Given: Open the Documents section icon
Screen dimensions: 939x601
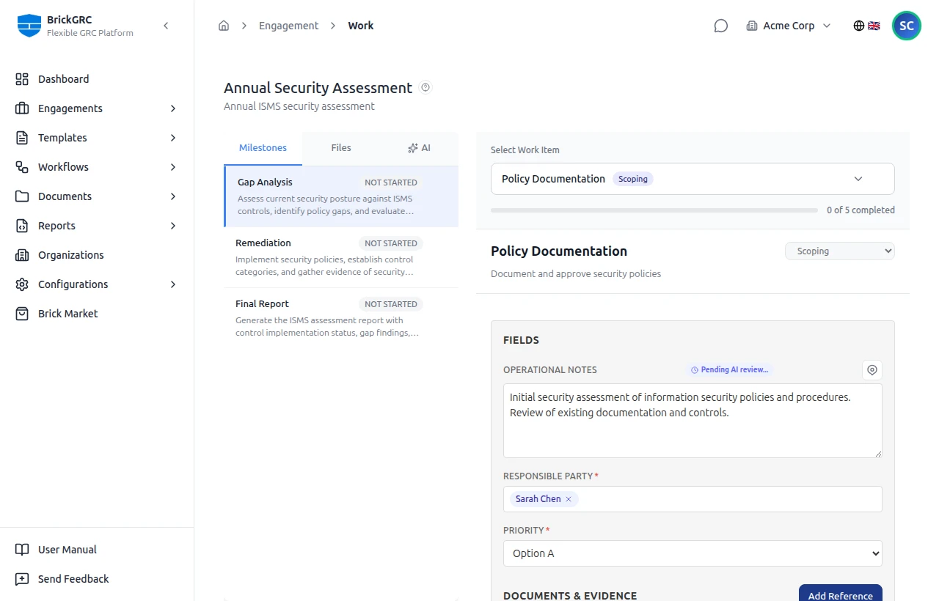Looking at the screenshot, I should (x=23, y=196).
